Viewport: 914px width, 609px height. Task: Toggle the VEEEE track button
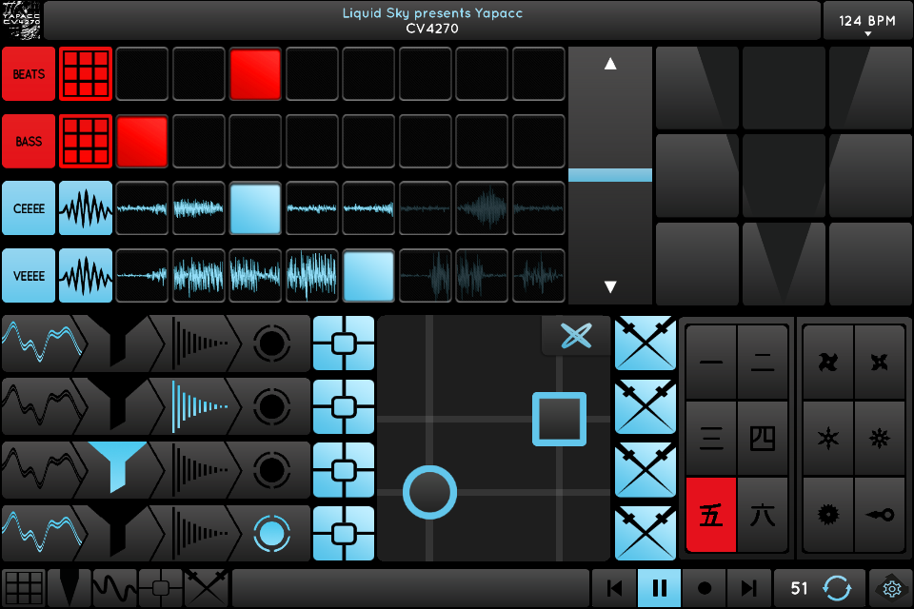pyautogui.click(x=29, y=276)
